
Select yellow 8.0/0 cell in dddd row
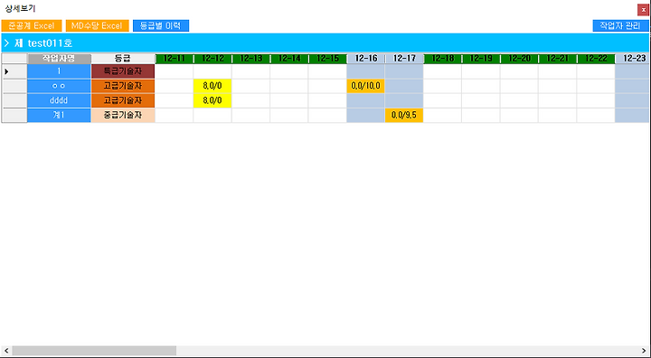(x=212, y=100)
